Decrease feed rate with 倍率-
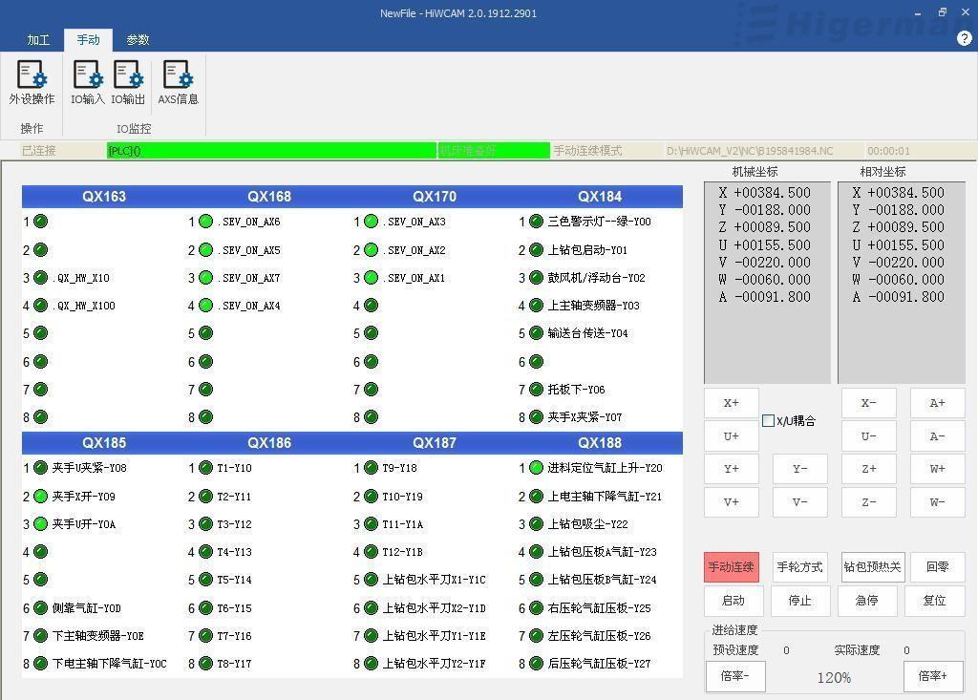This screenshot has height=700, width=978. click(x=735, y=676)
